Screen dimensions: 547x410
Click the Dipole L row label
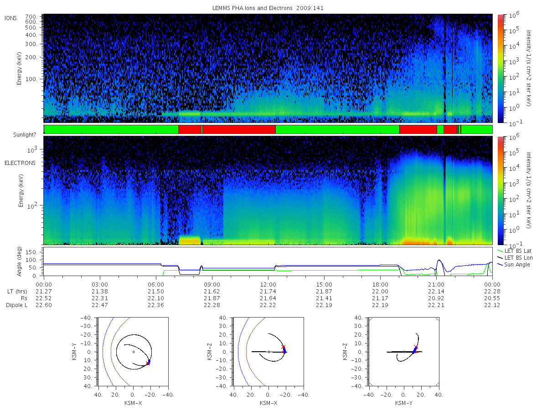[17, 305]
